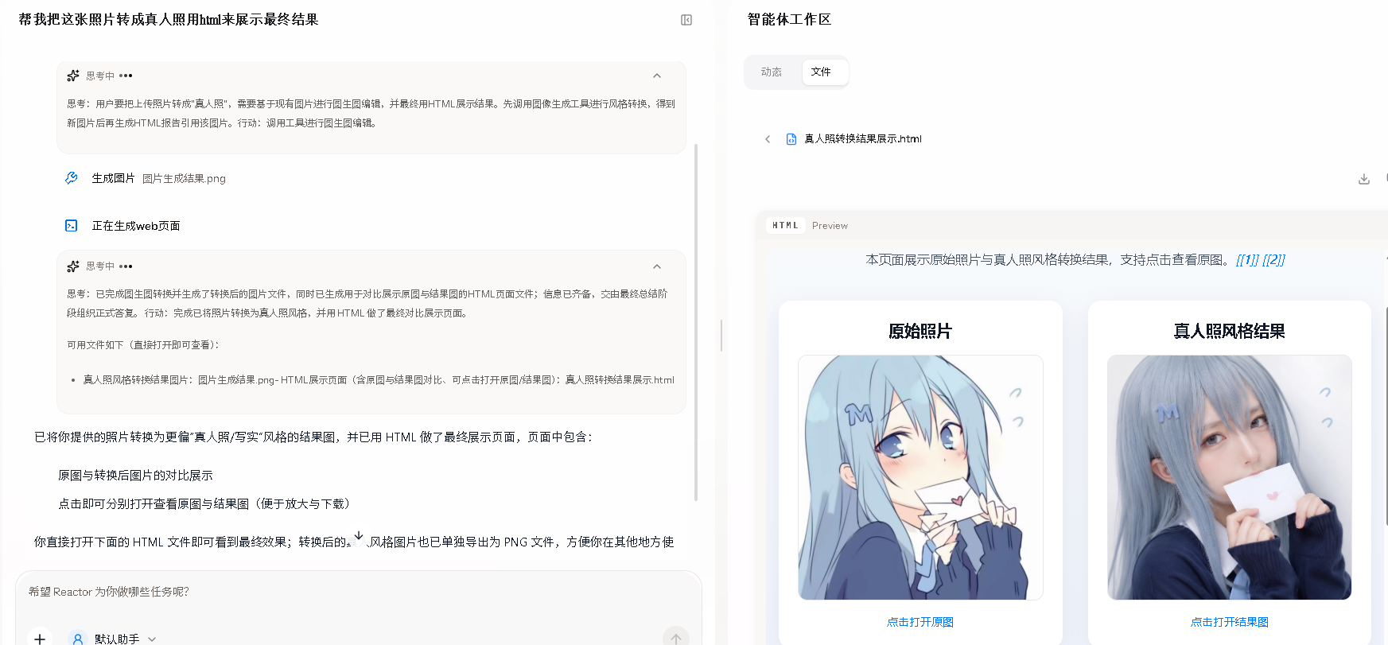Click the 原始照片 anime thumbnail

(x=920, y=477)
